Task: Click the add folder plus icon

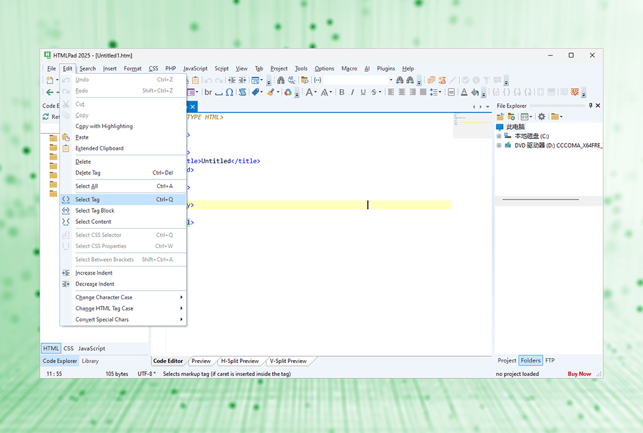Action: click(511, 116)
